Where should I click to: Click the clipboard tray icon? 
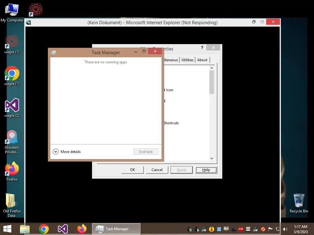pyautogui.click(x=190, y=229)
